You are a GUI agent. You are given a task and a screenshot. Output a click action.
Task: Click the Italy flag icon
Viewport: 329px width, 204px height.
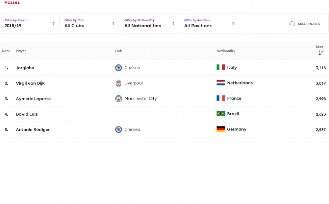(x=220, y=67)
